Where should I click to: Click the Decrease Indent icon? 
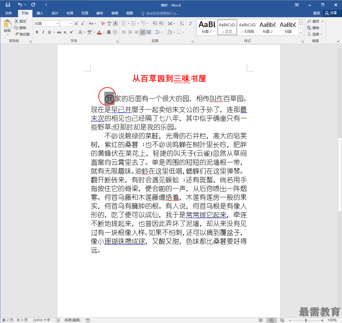pyautogui.click(x=155, y=23)
